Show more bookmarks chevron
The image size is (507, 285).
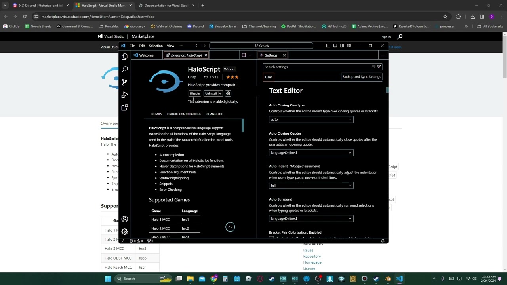tap(466, 27)
